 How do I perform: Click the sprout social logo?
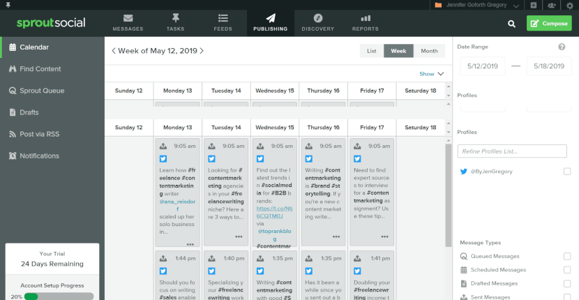pyautogui.click(x=51, y=22)
